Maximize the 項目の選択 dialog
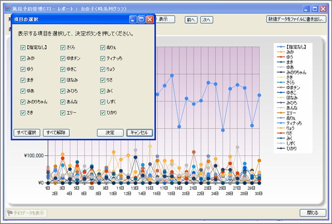Image resolution: width=332 pixels, height=224 pixels. tap(141, 19)
